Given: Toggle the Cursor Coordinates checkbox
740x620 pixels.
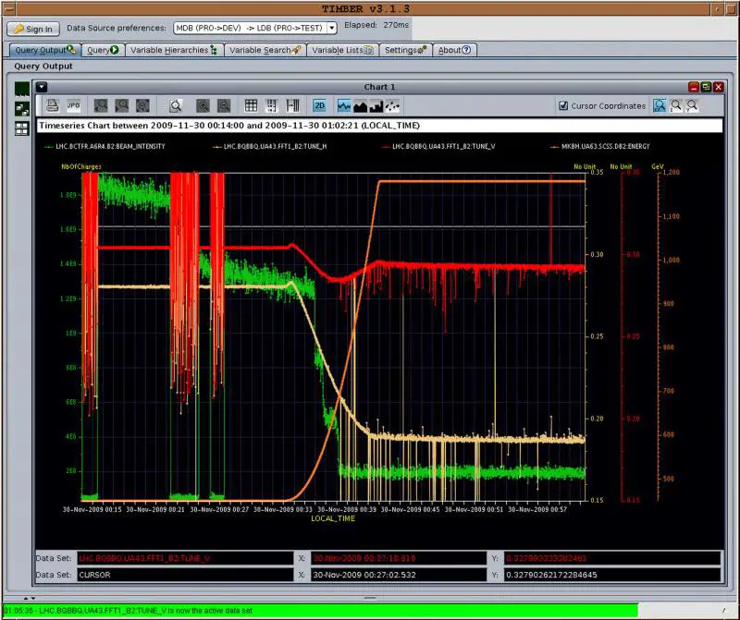Looking at the screenshot, I should pos(563,106).
